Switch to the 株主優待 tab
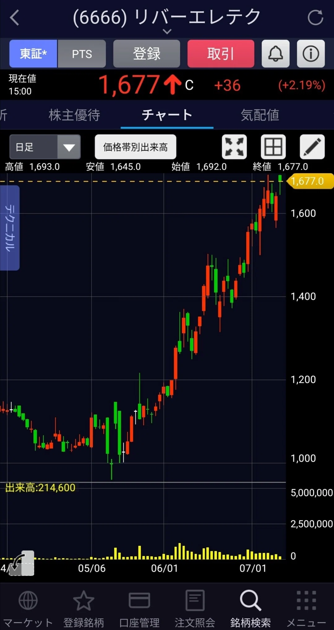The width and height of the screenshot is (334, 630). pos(74,115)
